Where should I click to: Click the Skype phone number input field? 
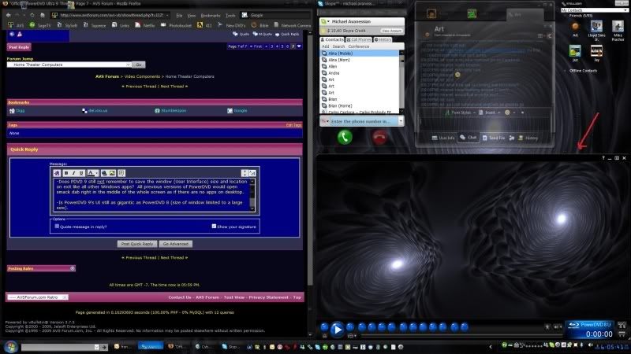pos(364,121)
